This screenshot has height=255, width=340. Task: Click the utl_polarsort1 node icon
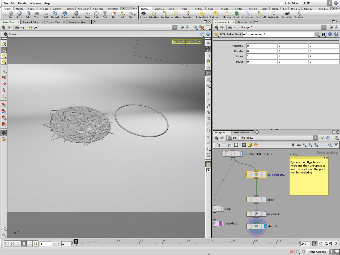(x=256, y=175)
